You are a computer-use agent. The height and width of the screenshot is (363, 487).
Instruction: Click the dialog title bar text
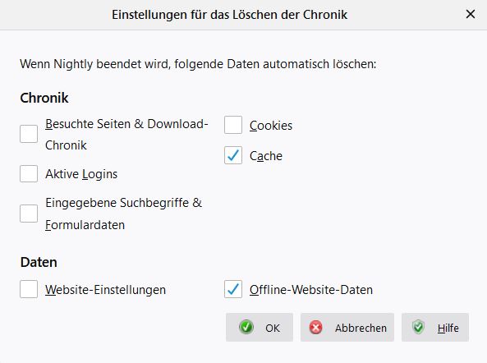pos(229,15)
